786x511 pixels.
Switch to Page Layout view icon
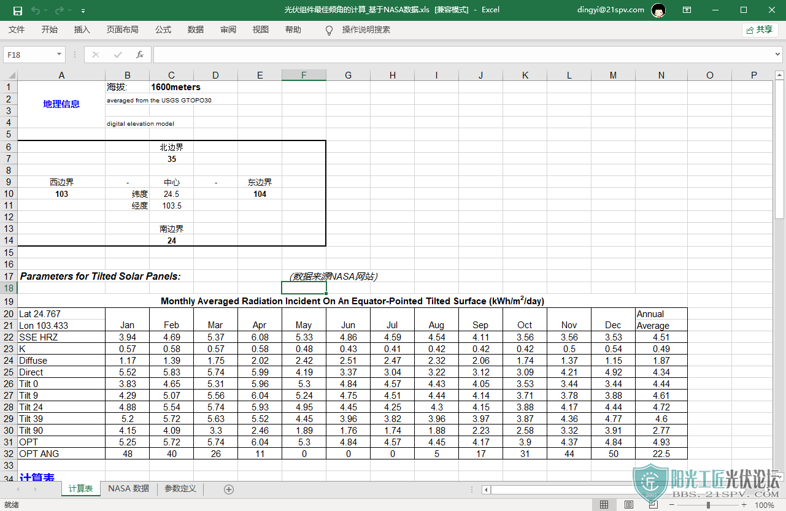[x=629, y=505]
